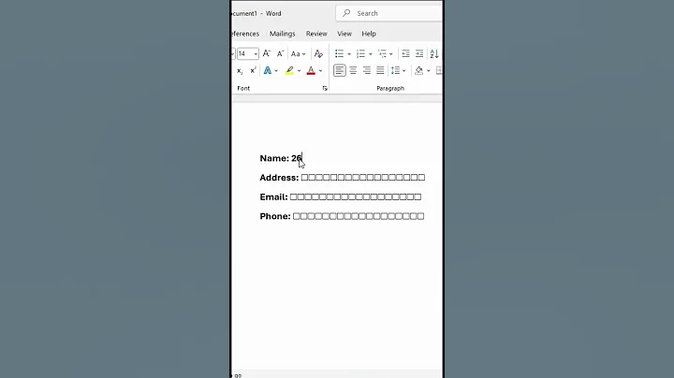Open the Help tab
The width and height of the screenshot is (674, 378).
tap(369, 34)
